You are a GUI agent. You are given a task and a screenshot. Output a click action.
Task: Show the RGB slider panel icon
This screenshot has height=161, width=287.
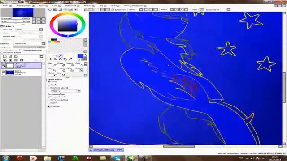[x=55, y=10]
